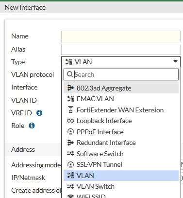This screenshot has width=183, height=198.
Task: Click the search magnifier icon
Action: (70, 74)
